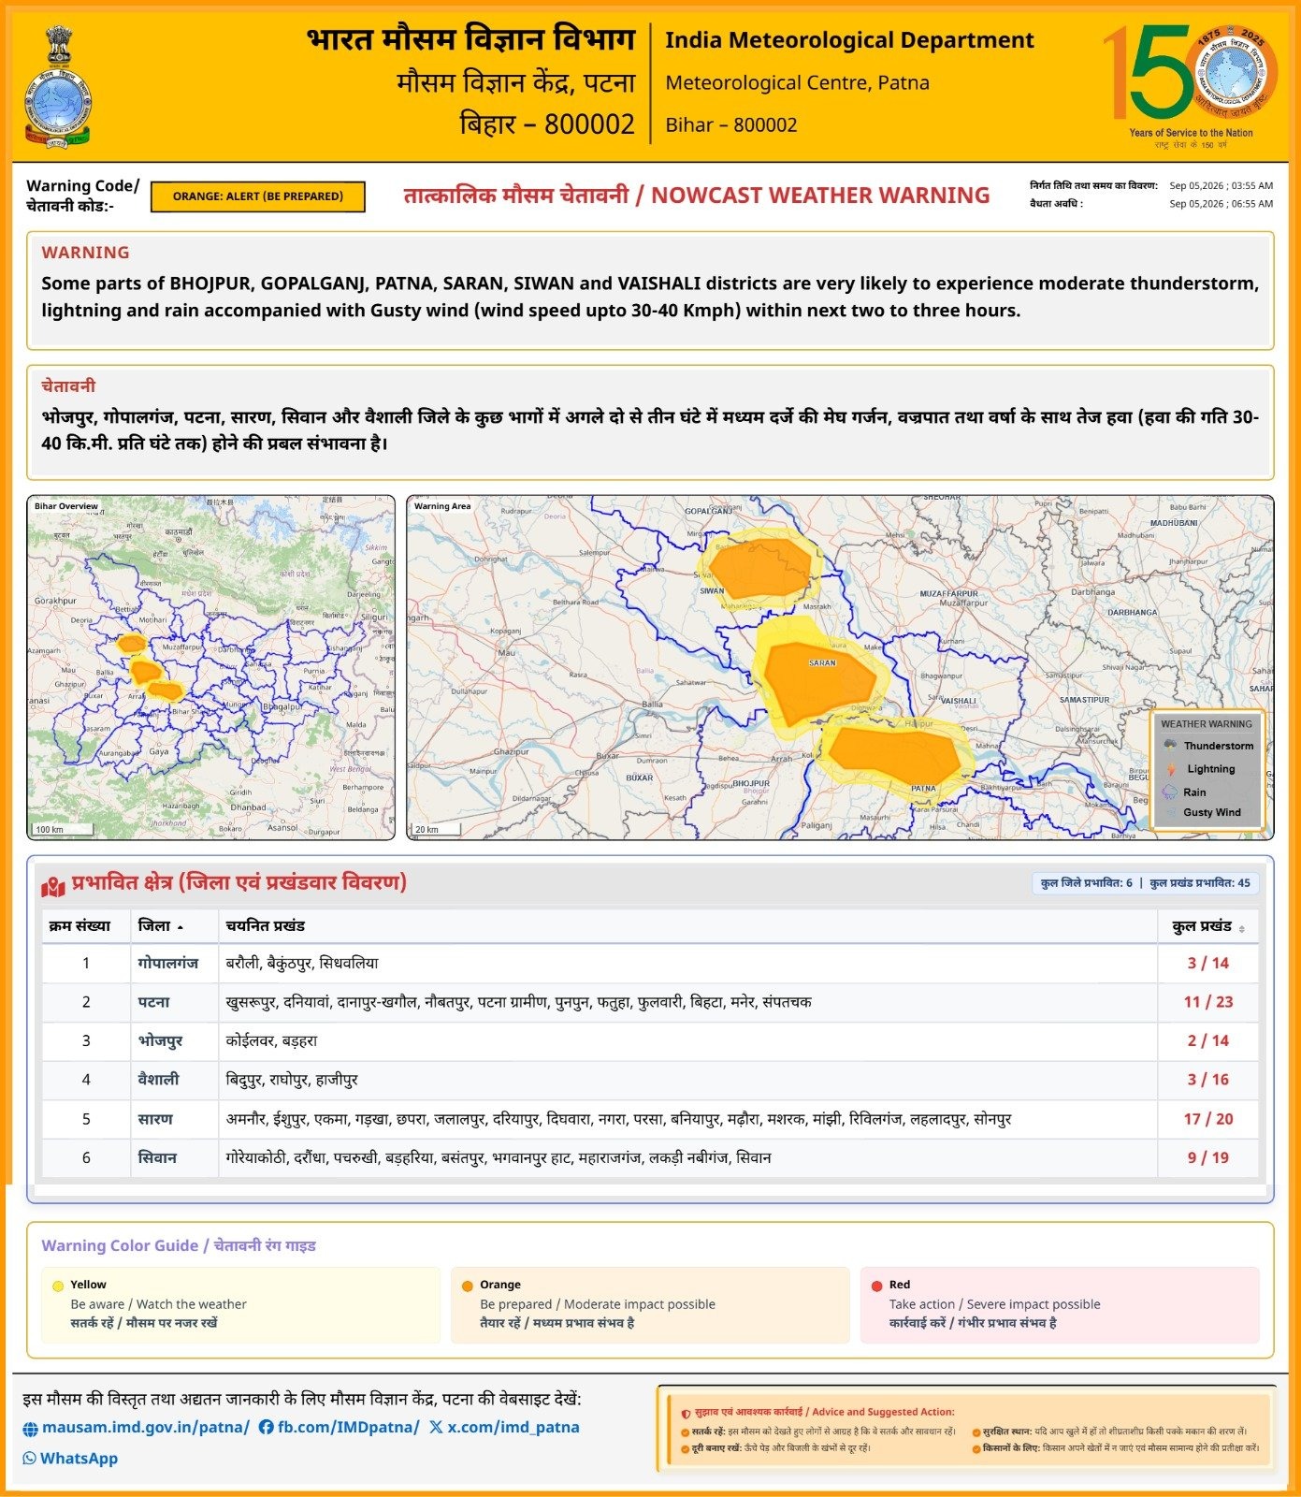
Task: Click the Meteorological Centre, Patna title
Action: click(798, 82)
